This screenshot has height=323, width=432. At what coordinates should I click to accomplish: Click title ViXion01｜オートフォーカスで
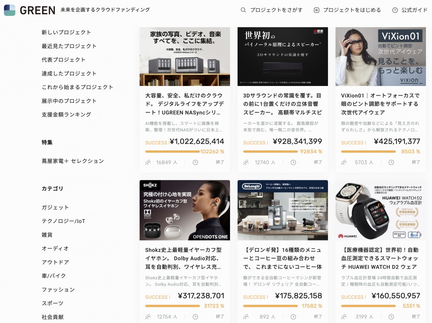[381, 104]
